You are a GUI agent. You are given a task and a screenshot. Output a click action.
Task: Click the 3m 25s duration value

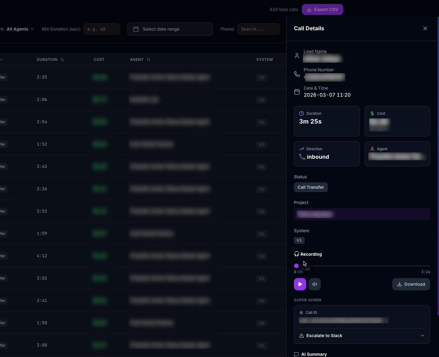point(310,121)
